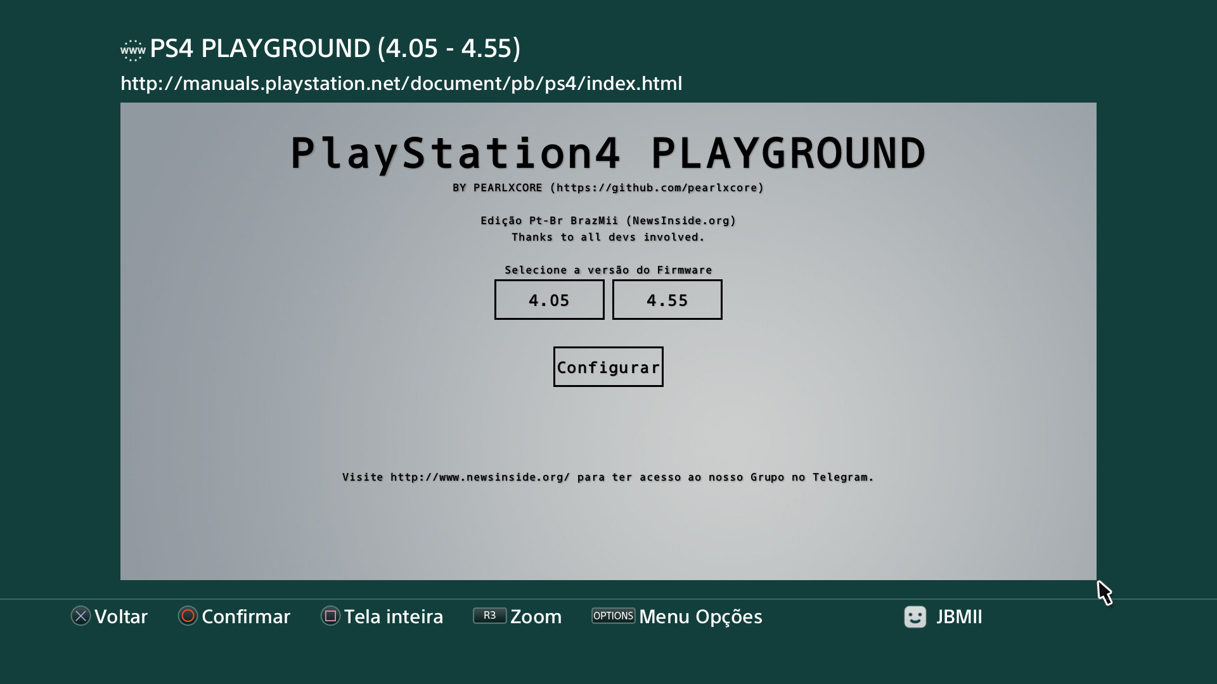The width and height of the screenshot is (1217, 684).
Task: Click the Edição Pt-Br BrazMii text
Action: 608,220
